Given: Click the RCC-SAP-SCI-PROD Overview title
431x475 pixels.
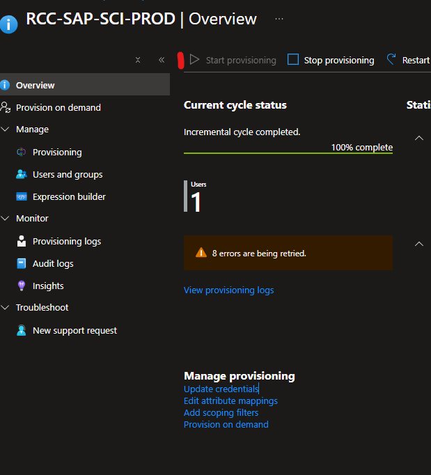Looking at the screenshot, I should (x=141, y=19).
